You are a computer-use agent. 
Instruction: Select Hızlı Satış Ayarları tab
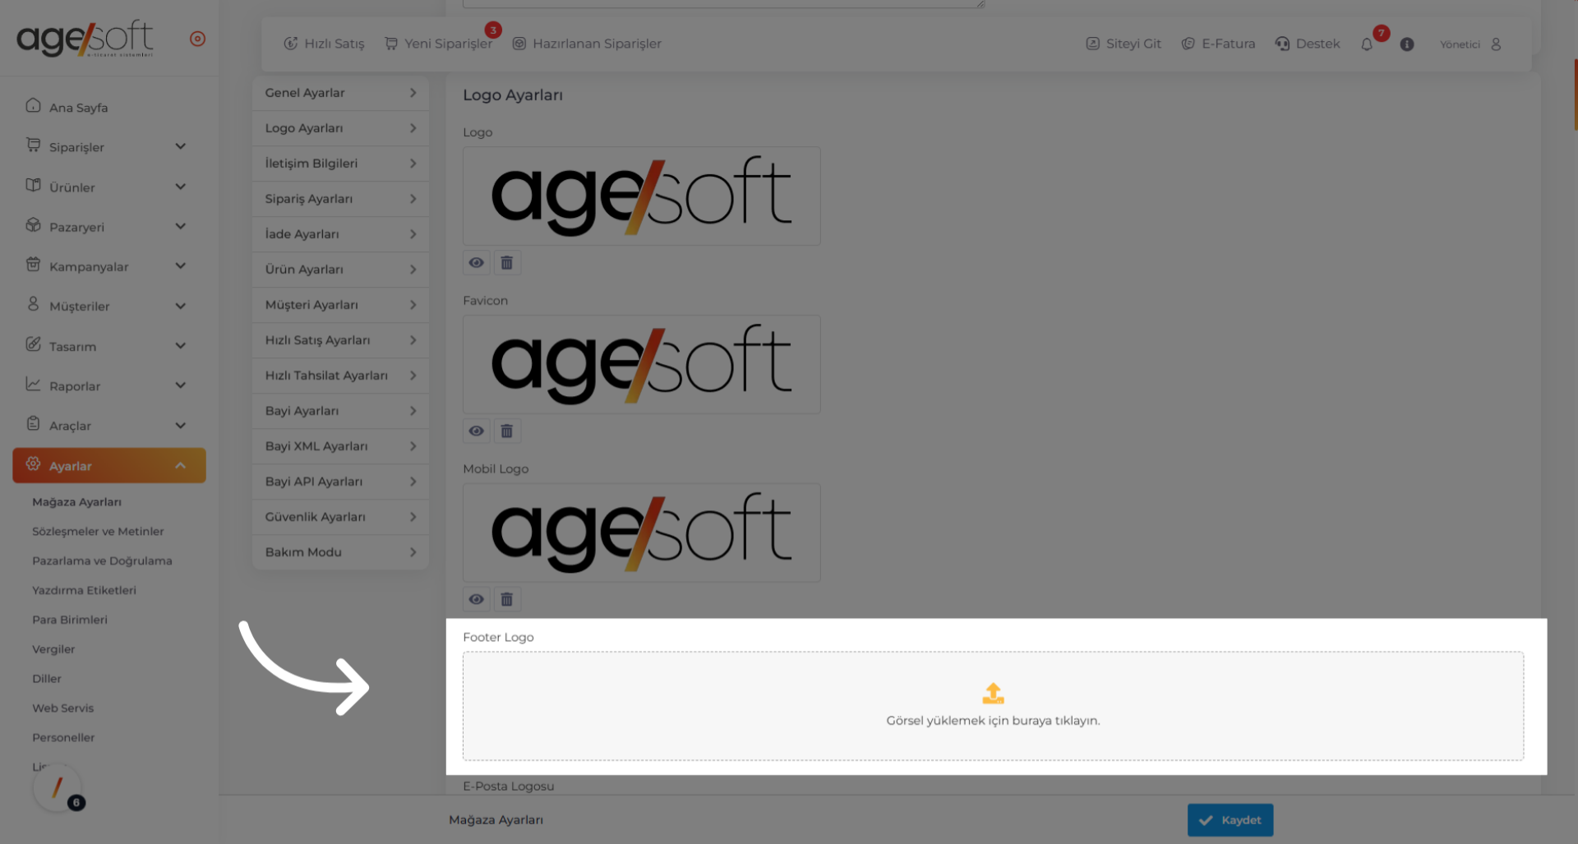click(x=340, y=340)
